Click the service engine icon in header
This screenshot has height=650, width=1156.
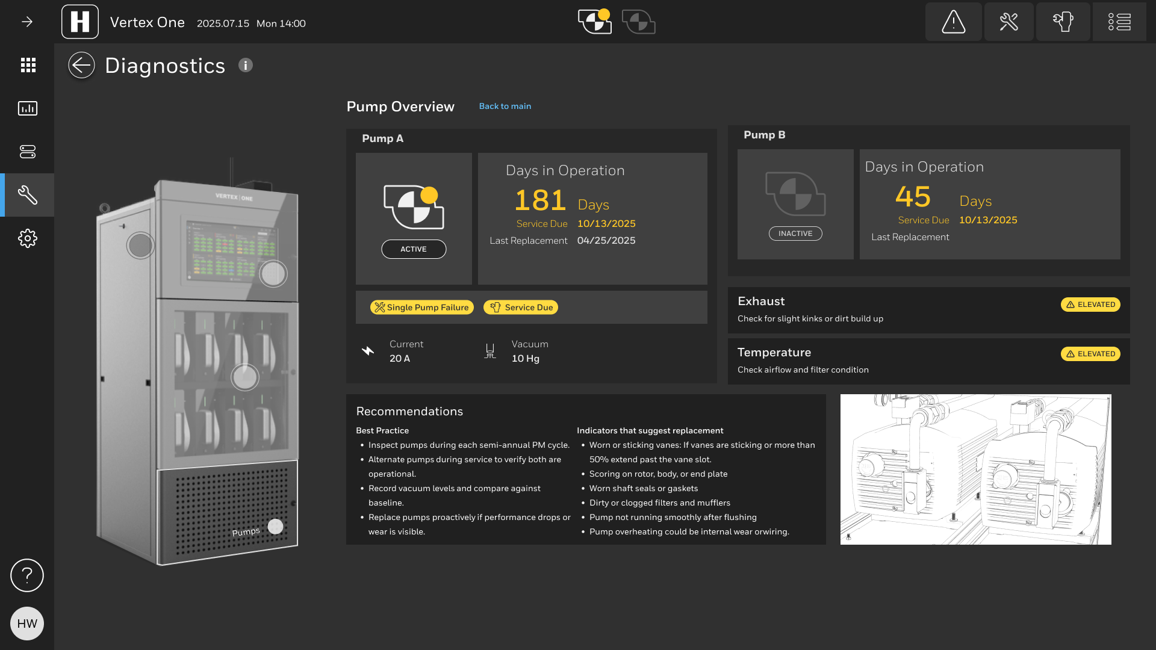pyautogui.click(x=1063, y=22)
